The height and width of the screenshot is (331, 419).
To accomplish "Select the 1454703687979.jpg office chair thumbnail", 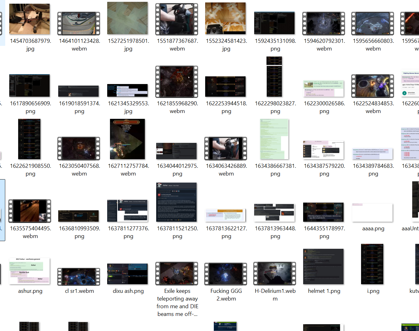I will pos(30,19).
